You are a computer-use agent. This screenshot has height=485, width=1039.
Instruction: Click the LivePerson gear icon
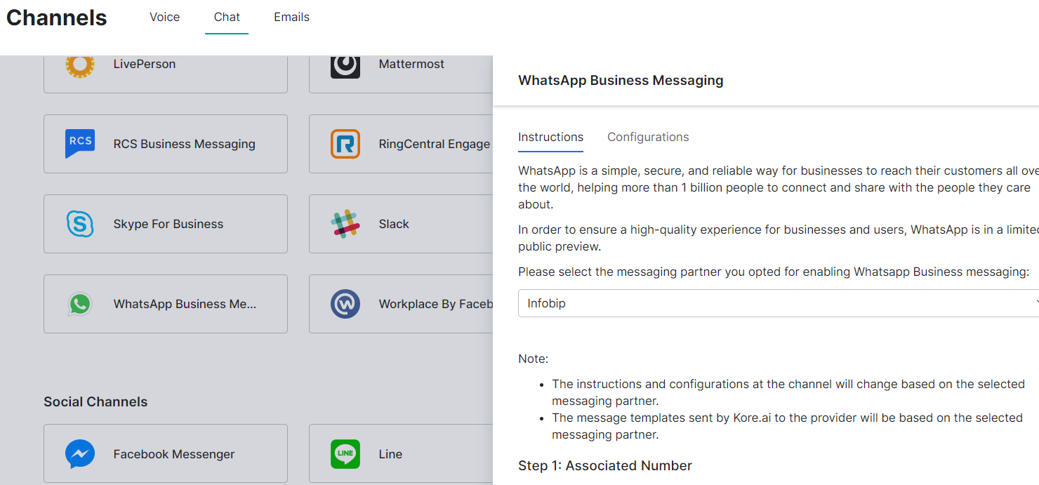[80, 65]
